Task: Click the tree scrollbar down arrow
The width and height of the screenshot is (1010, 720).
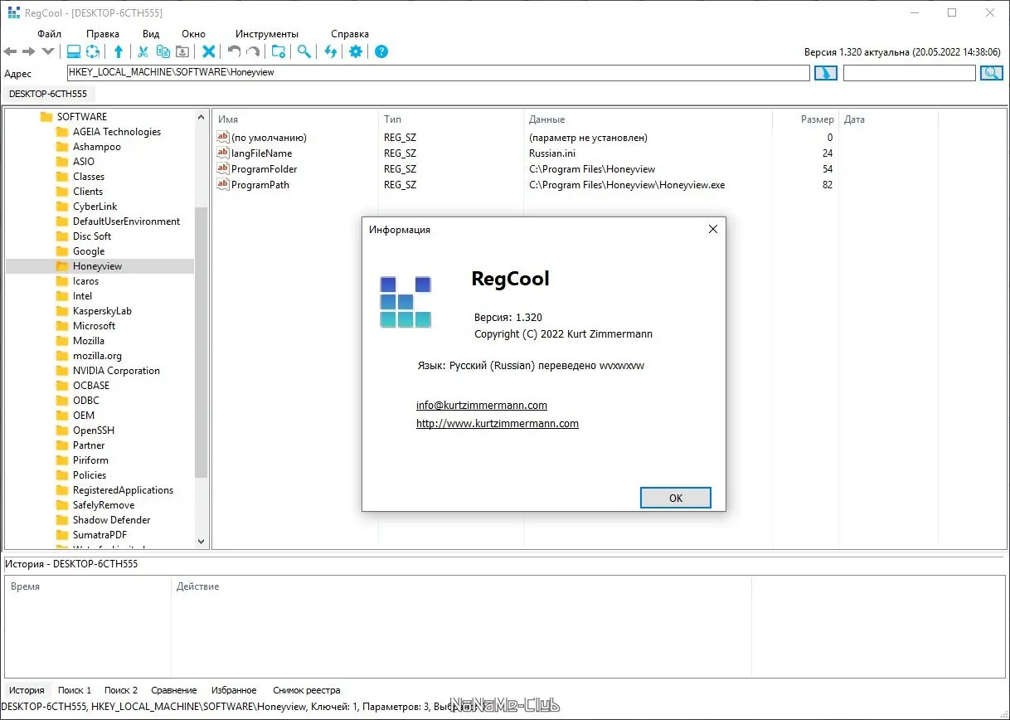Action: click(x=201, y=542)
